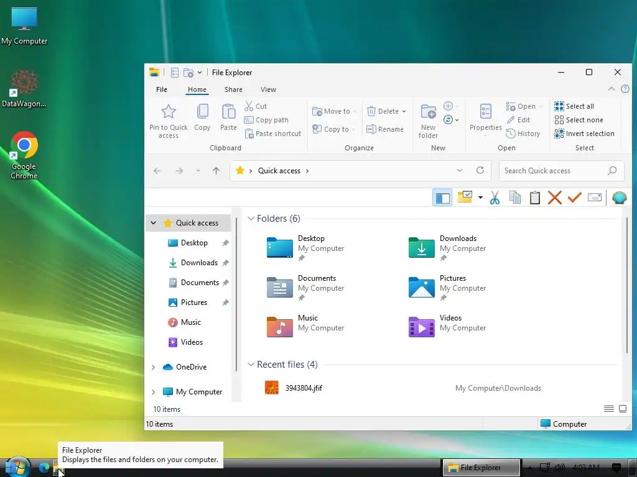Collapse the Recent files (4) group
Screen dimensions: 637x477
click(251, 365)
